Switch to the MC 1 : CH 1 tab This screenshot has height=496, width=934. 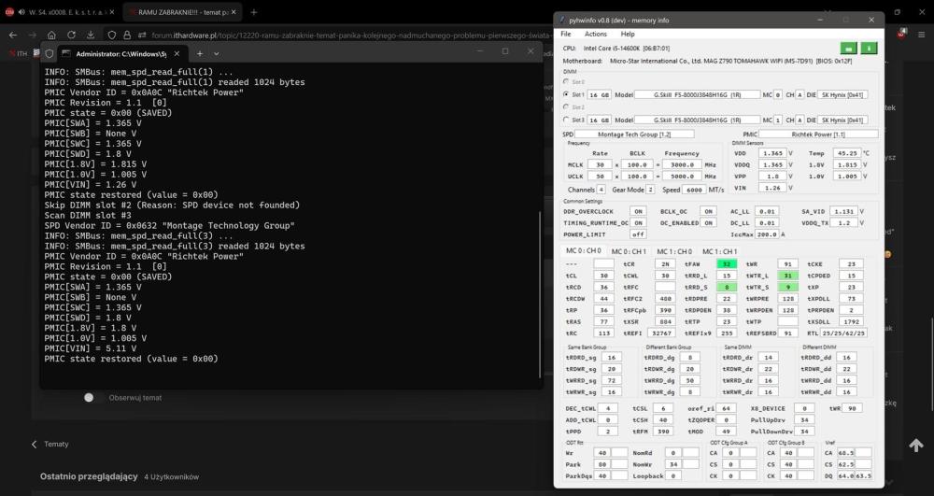(719, 251)
